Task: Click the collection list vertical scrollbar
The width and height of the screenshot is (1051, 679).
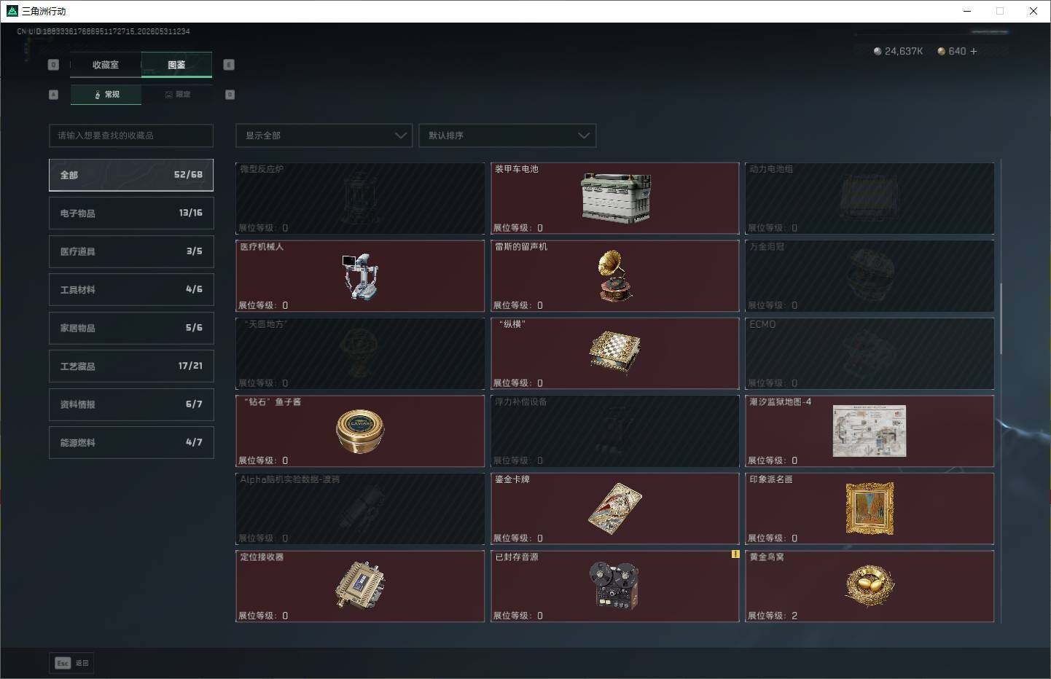Action: coord(1001,318)
